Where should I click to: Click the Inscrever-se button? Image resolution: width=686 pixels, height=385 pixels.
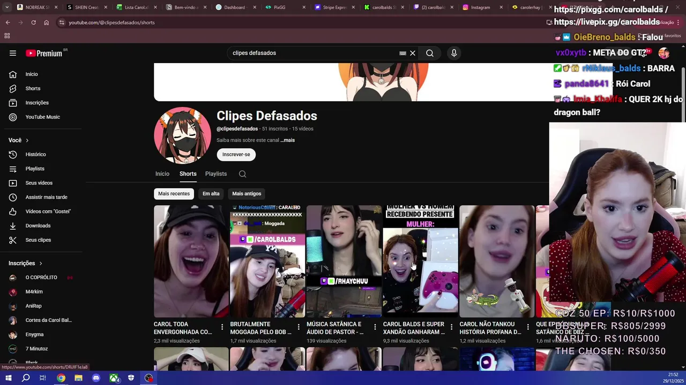coord(236,155)
